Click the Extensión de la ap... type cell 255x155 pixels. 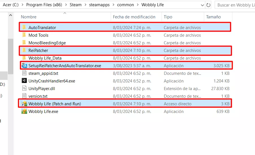click(182, 88)
